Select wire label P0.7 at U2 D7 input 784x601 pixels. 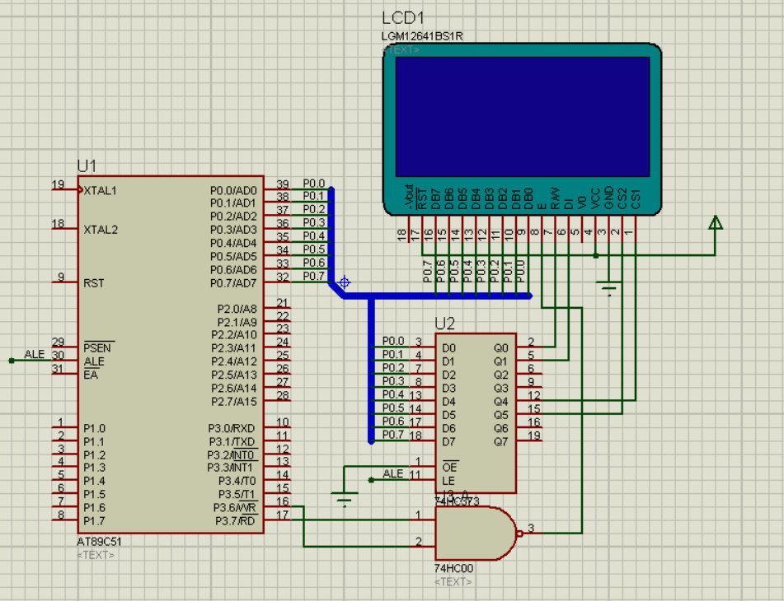393,434
